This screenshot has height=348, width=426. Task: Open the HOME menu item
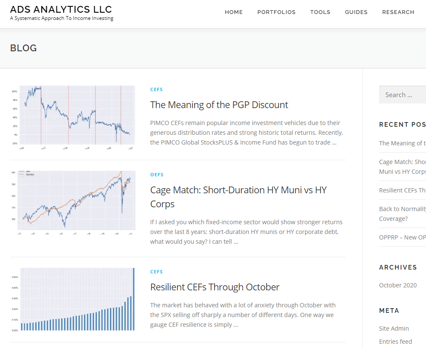click(x=234, y=12)
